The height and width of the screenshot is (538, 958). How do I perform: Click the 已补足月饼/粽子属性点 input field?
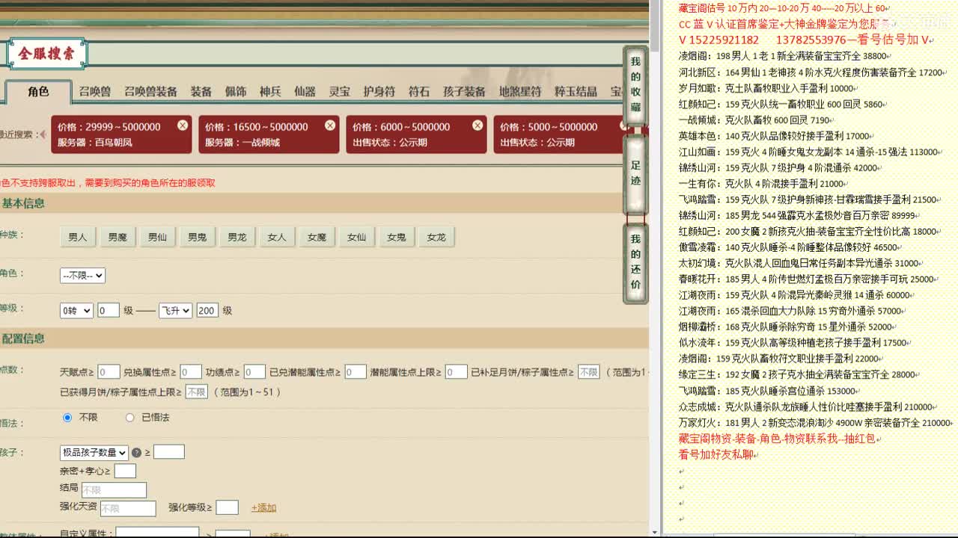tap(588, 371)
